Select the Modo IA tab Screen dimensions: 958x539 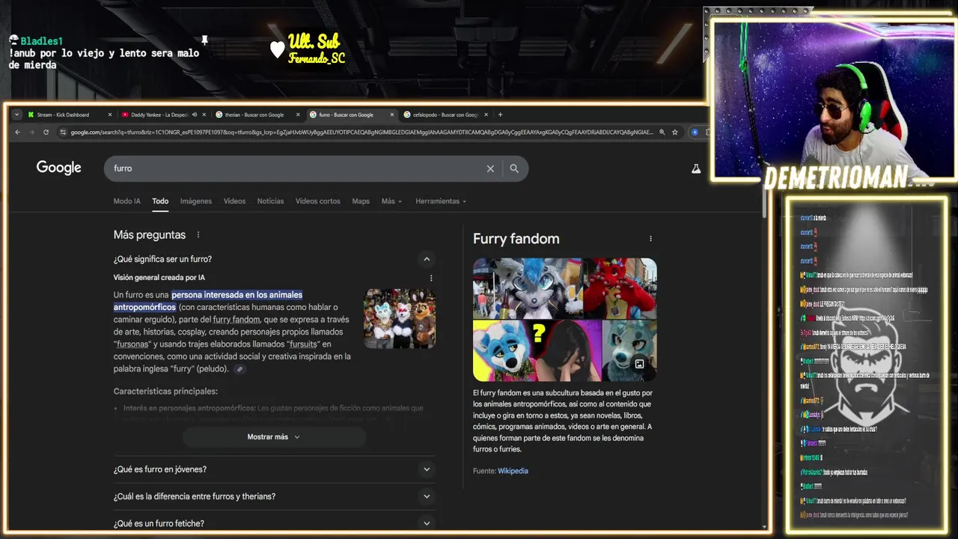point(126,201)
